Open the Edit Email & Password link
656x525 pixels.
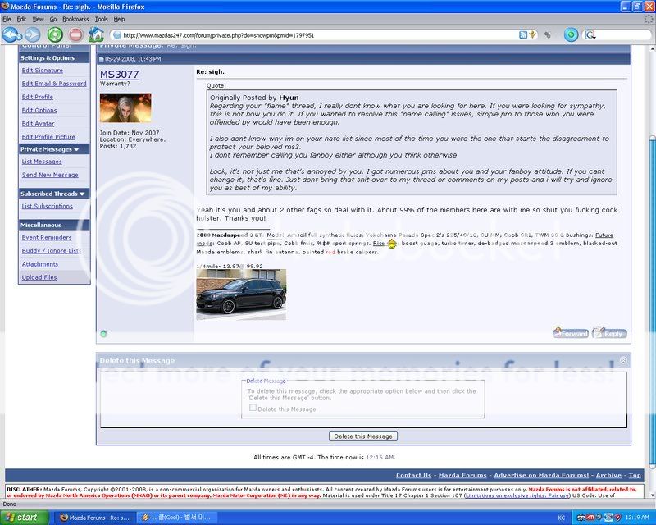point(54,84)
